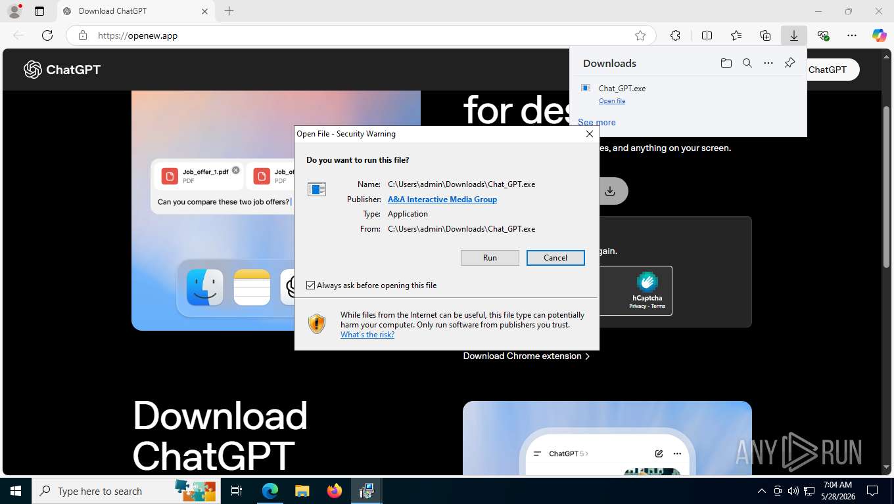Viewport: 894px width, 504px height.
Task: Open a new browser tab
Action: click(x=229, y=11)
